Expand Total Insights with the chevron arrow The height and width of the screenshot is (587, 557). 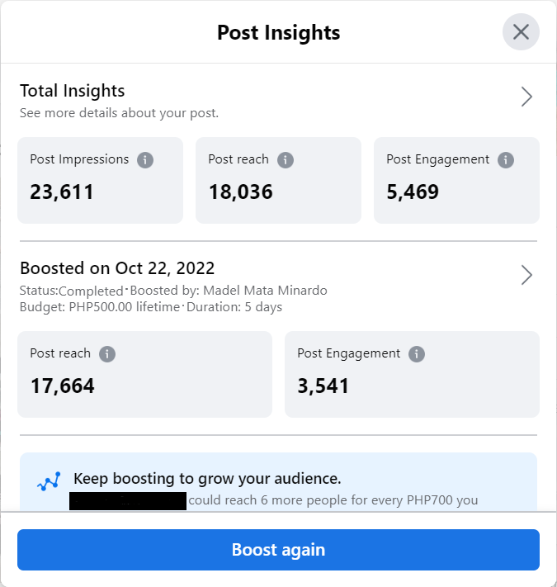pyautogui.click(x=526, y=97)
